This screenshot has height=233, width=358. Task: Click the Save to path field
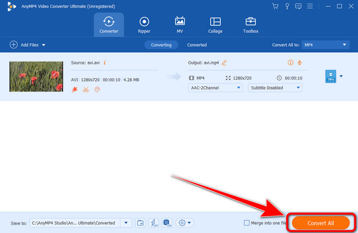75,223
